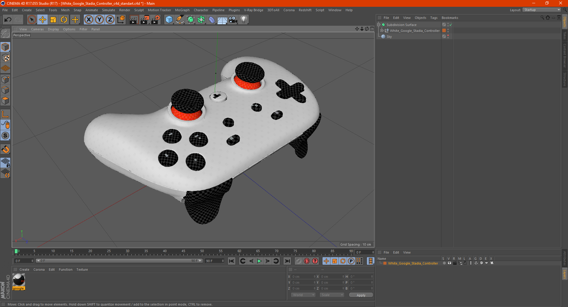Click Render View clapperboard icon
This screenshot has width=568, height=307.
[x=134, y=20]
